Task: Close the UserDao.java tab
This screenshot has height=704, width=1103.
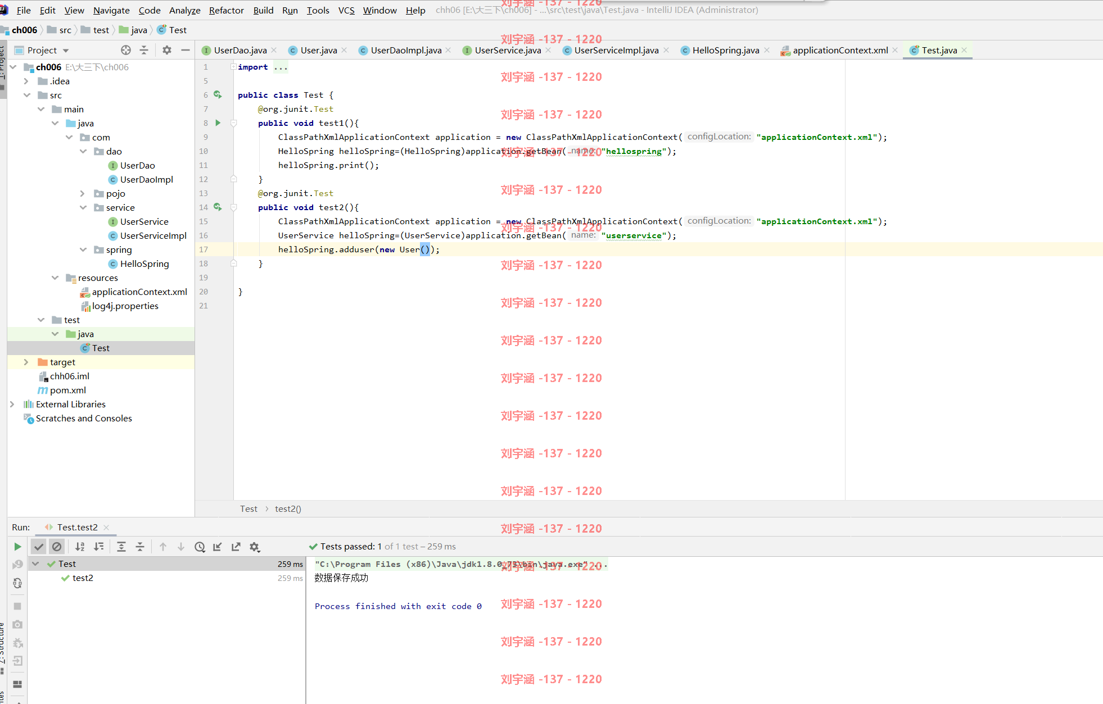Action: [x=274, y=50]
